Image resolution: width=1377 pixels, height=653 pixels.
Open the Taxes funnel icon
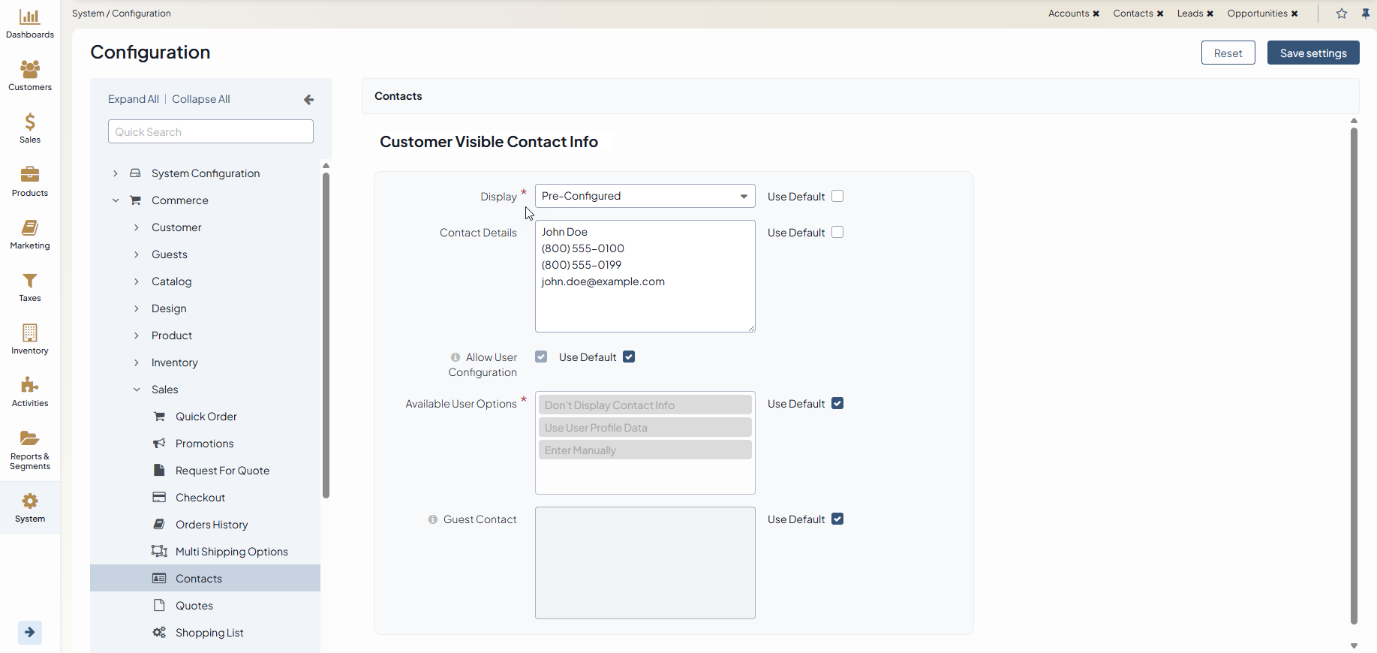[x=30, y=281]
